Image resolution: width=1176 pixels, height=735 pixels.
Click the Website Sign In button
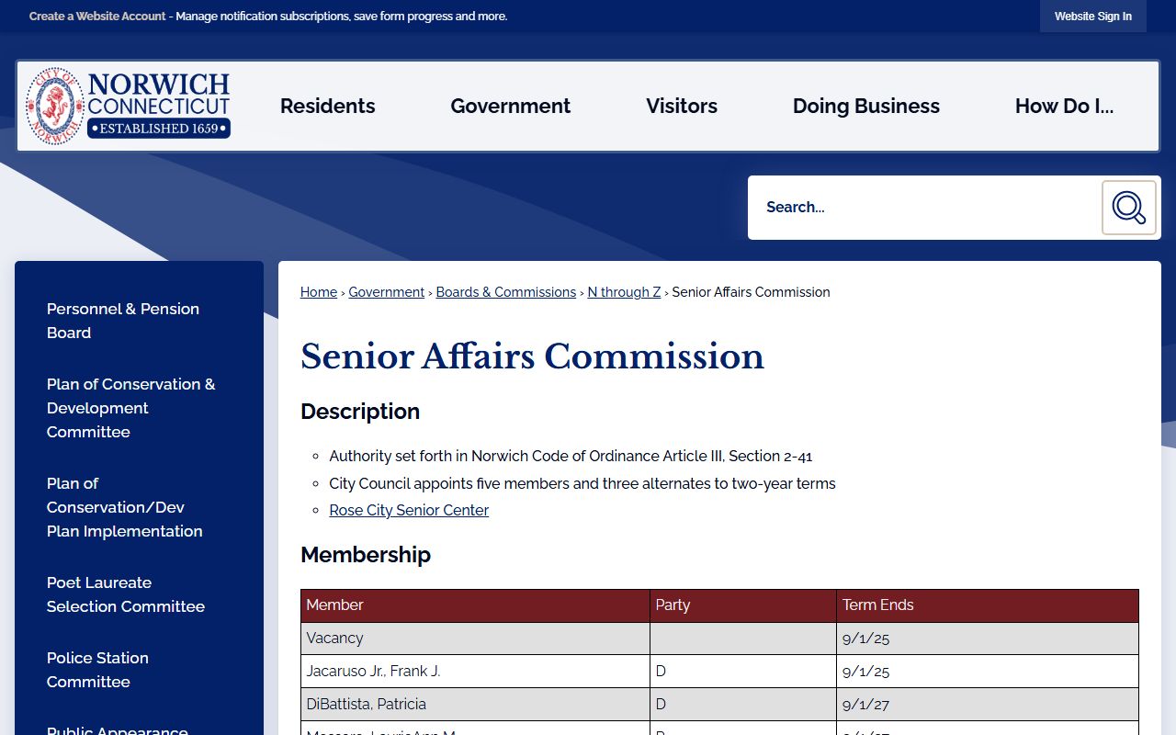pos(1092,17)
